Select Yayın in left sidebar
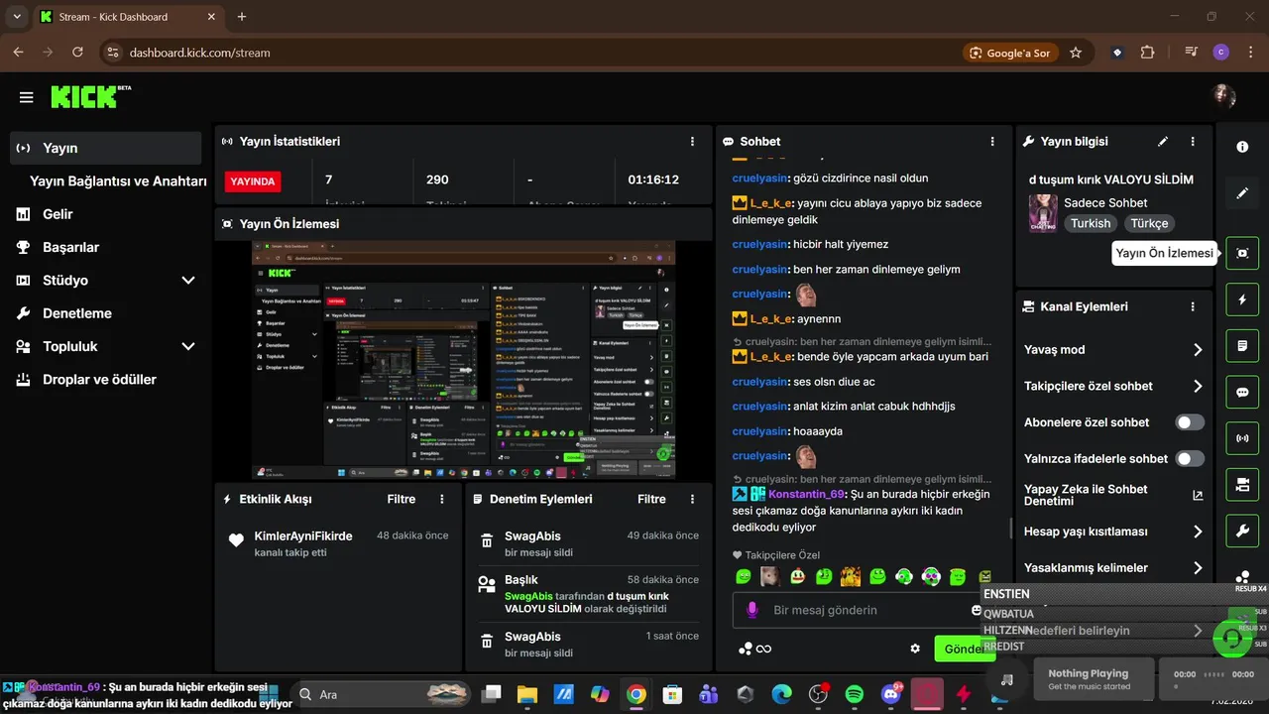 tap(105, 148)
